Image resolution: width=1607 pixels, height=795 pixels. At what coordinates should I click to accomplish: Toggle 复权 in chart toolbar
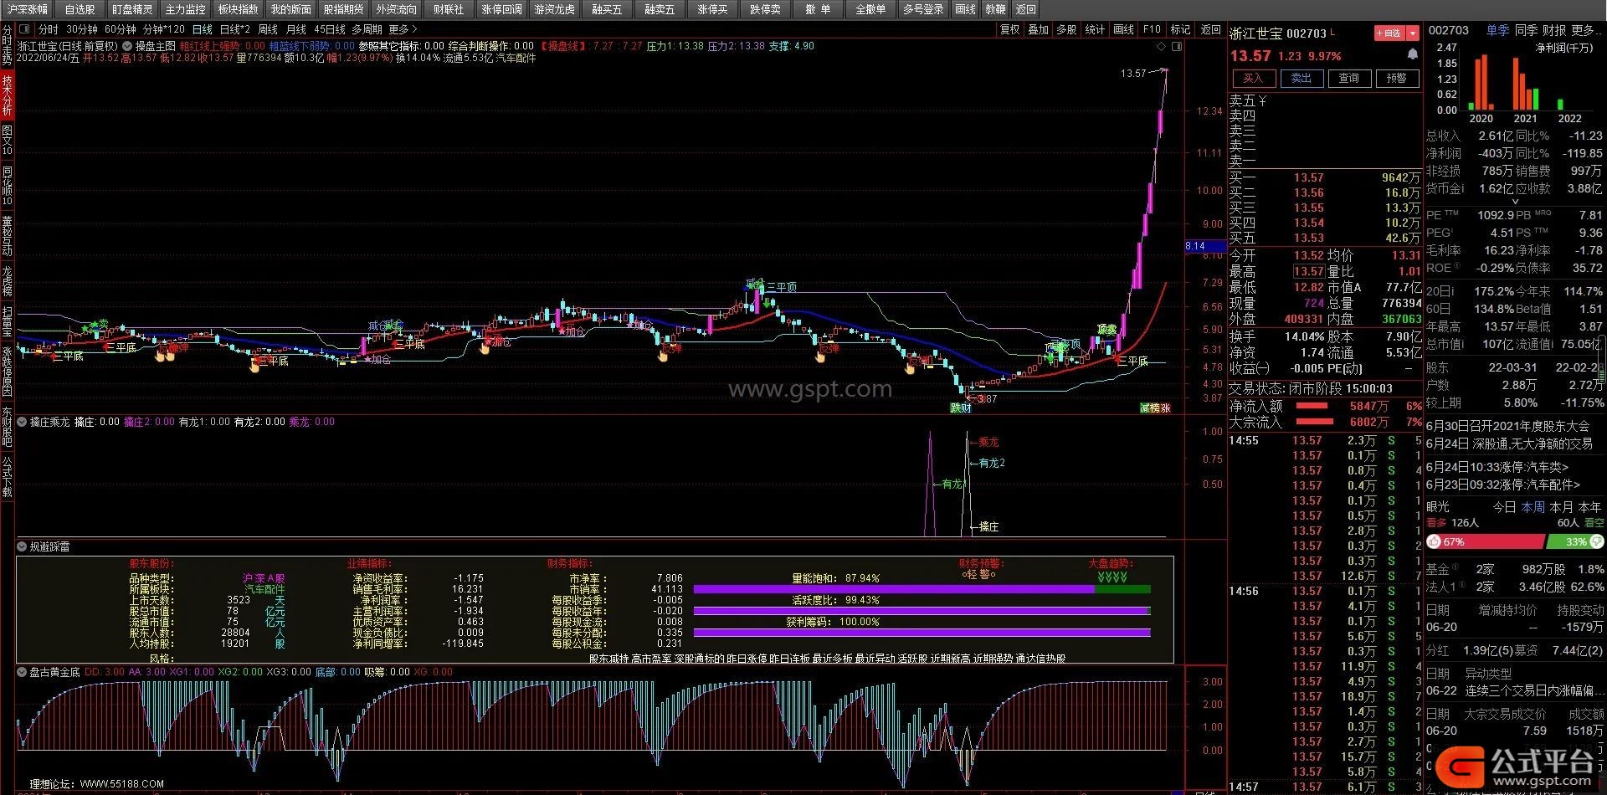[1010, 29]
